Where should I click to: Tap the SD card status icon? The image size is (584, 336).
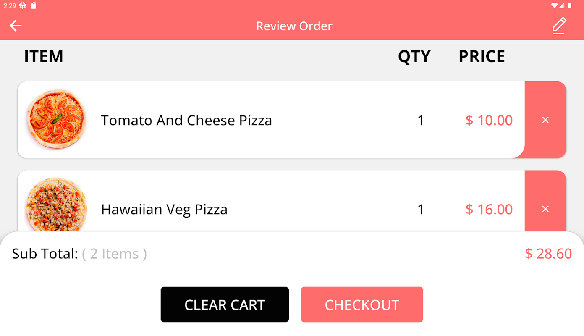click(34, 6)
